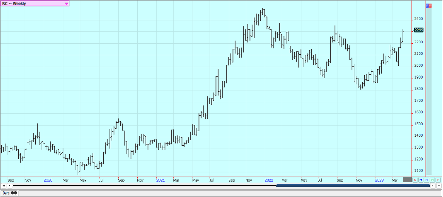The height and width of the screenshot is (197, 443).
Task: Open the RC ~ Weekly symbol dropdown
Action: pos(35,3)
